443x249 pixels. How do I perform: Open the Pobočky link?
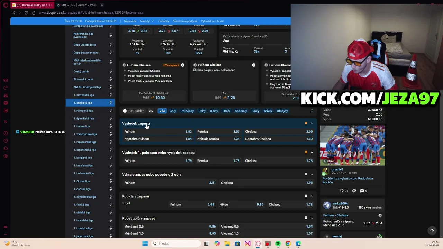[163, 21]
